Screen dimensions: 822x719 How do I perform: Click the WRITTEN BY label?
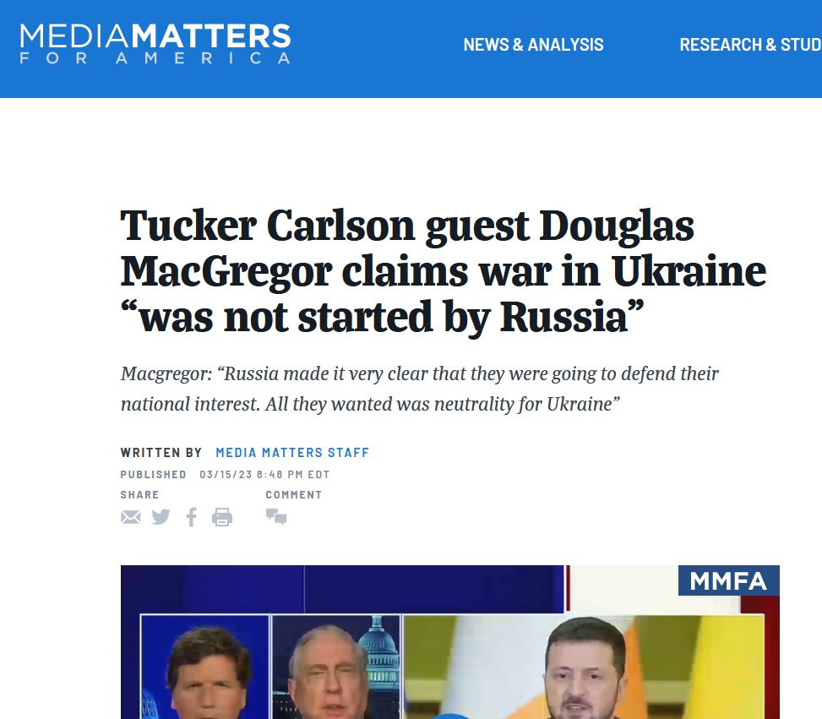(x=161, y=453)
